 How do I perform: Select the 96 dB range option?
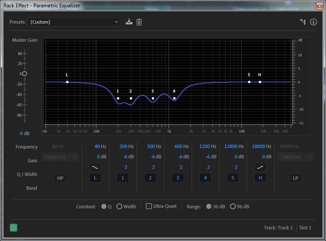233,207
